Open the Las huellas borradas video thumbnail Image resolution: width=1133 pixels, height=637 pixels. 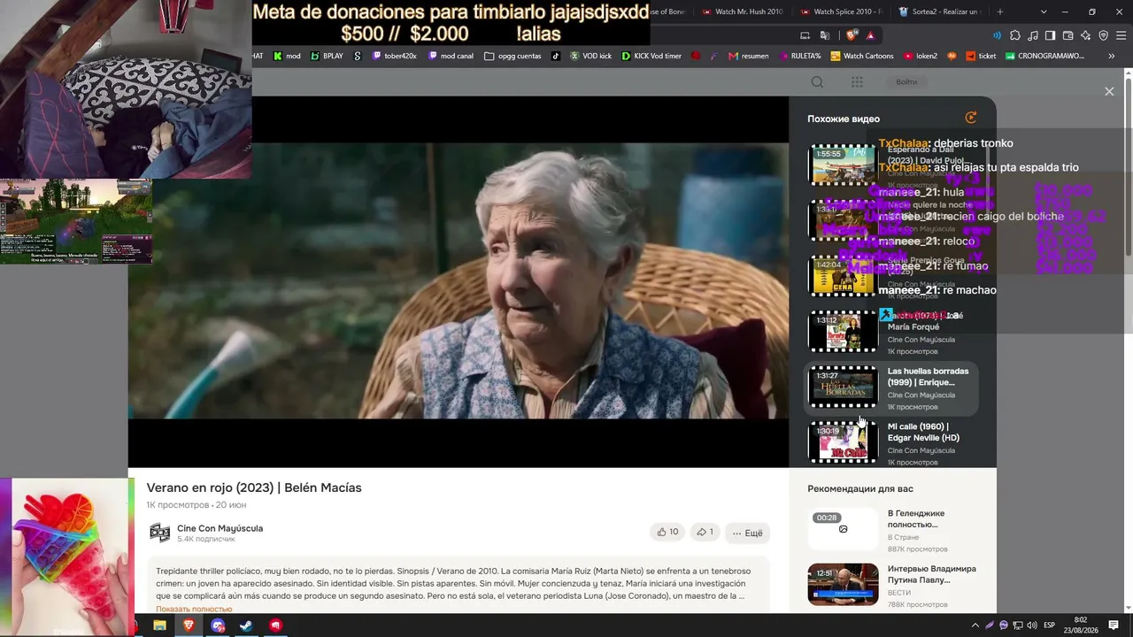tap(843, 387)
